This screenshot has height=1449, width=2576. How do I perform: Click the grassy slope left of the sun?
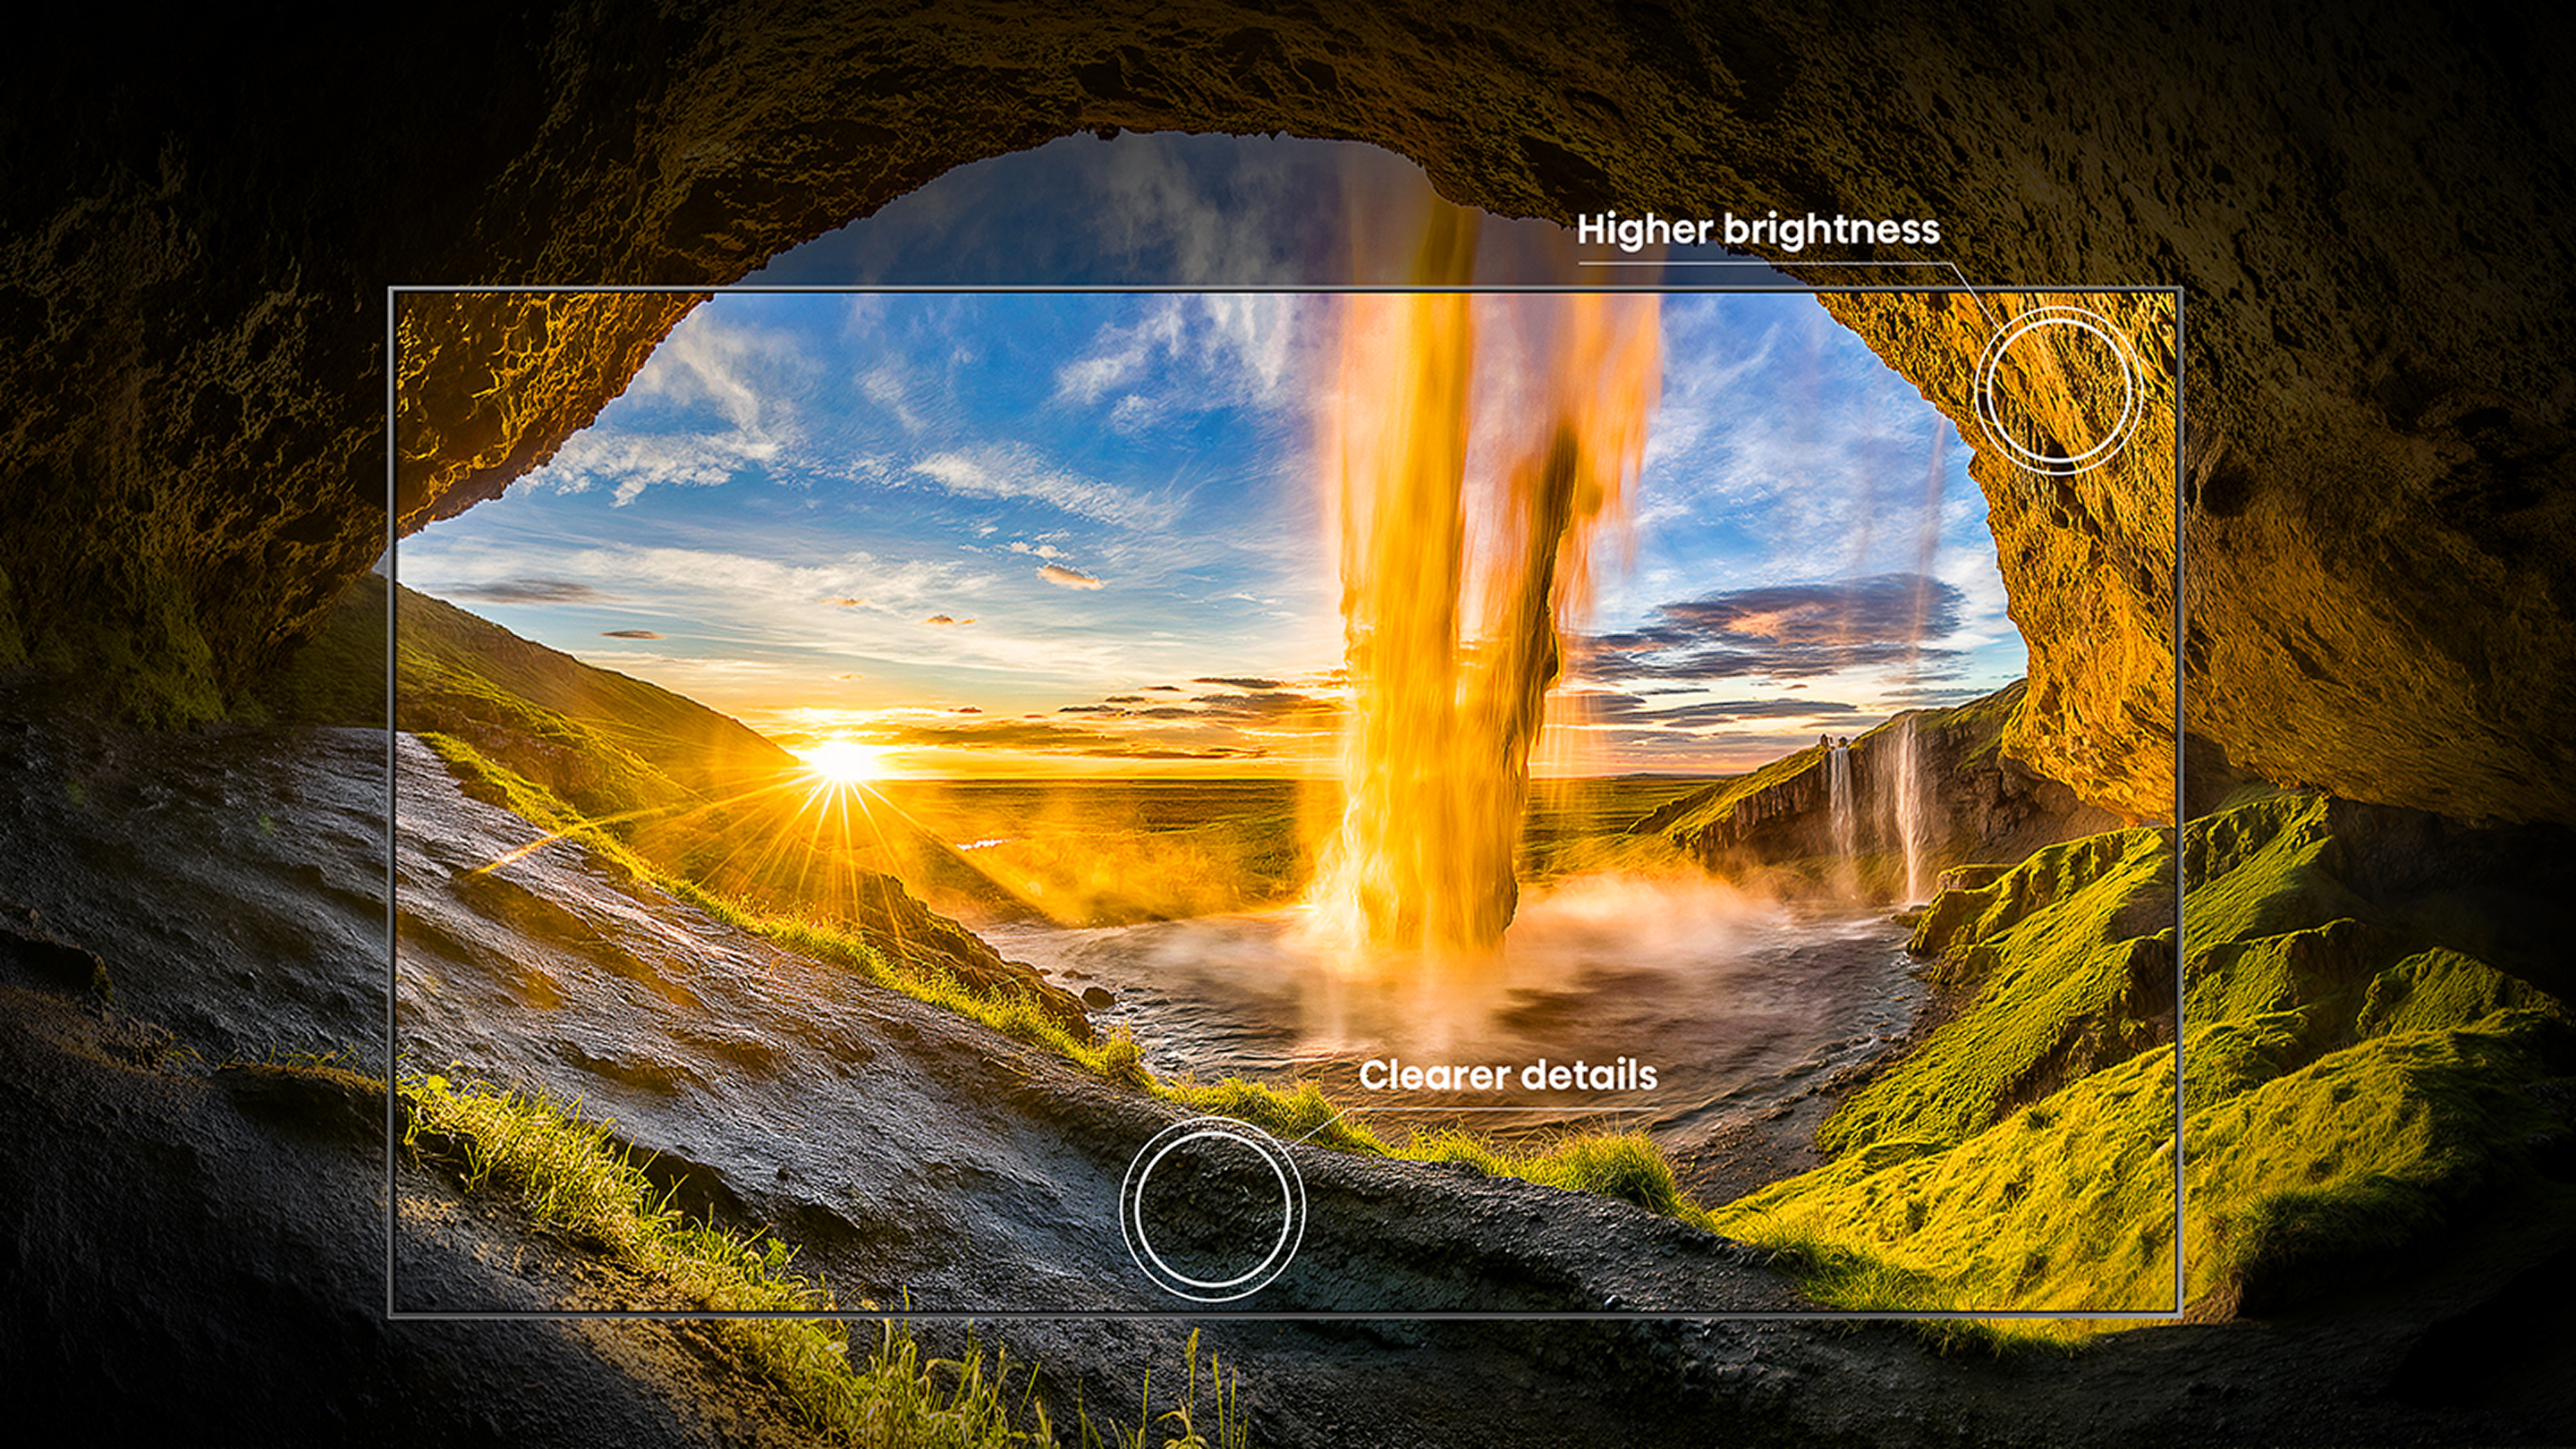coord(560,690)
